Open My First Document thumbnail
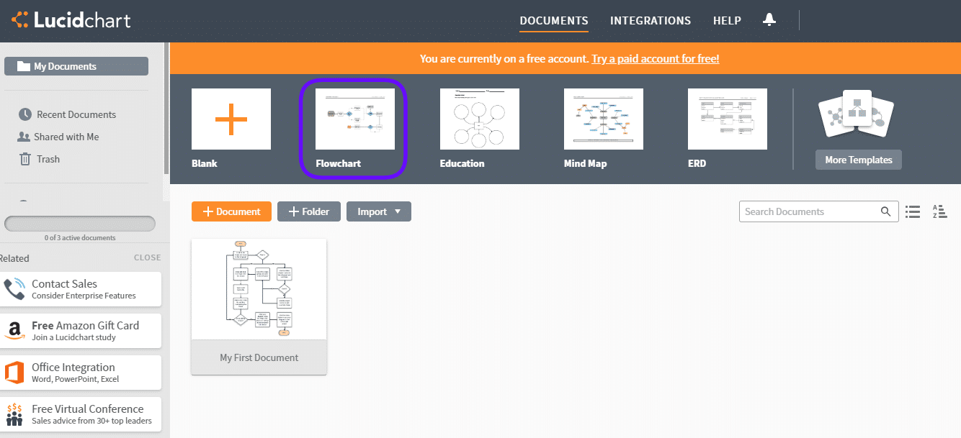Screen dimensions: 961x438 click(x=259, y=288)
